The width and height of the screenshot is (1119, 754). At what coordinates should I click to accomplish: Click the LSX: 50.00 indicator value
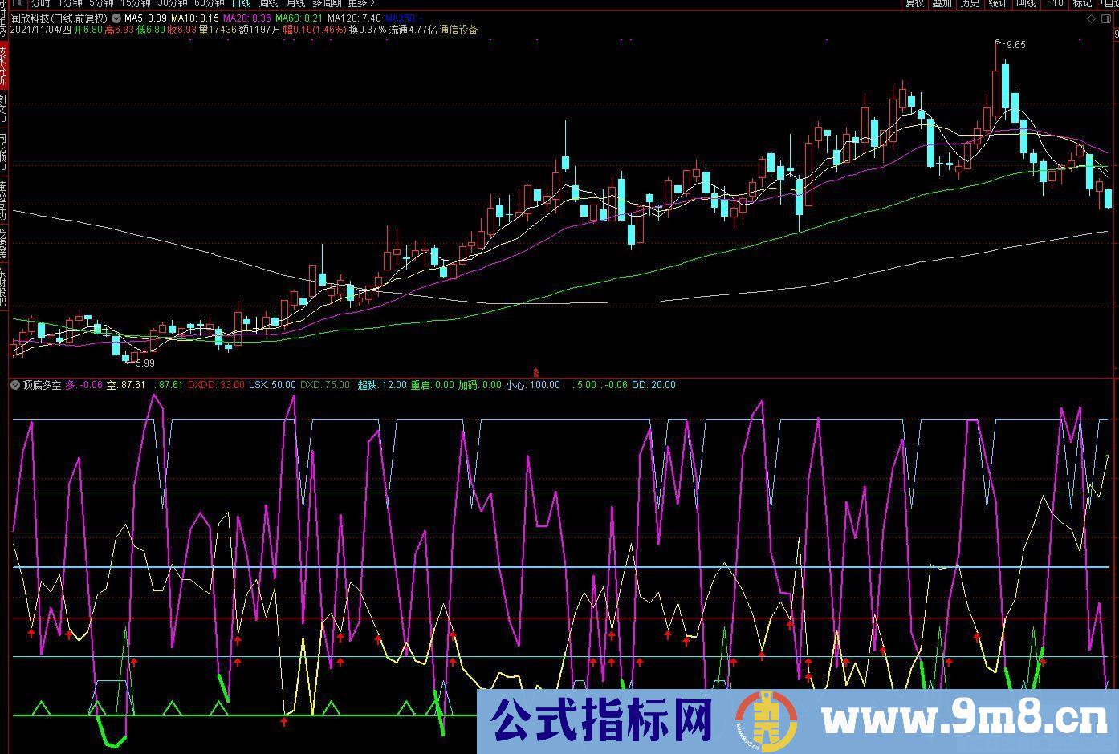click(x=272, y=385)
